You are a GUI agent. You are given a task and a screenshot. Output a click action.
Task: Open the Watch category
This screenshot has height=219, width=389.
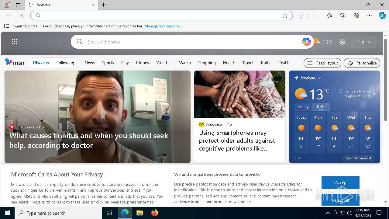185,63
